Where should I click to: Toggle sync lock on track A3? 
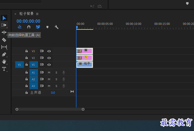pos(42,86)
